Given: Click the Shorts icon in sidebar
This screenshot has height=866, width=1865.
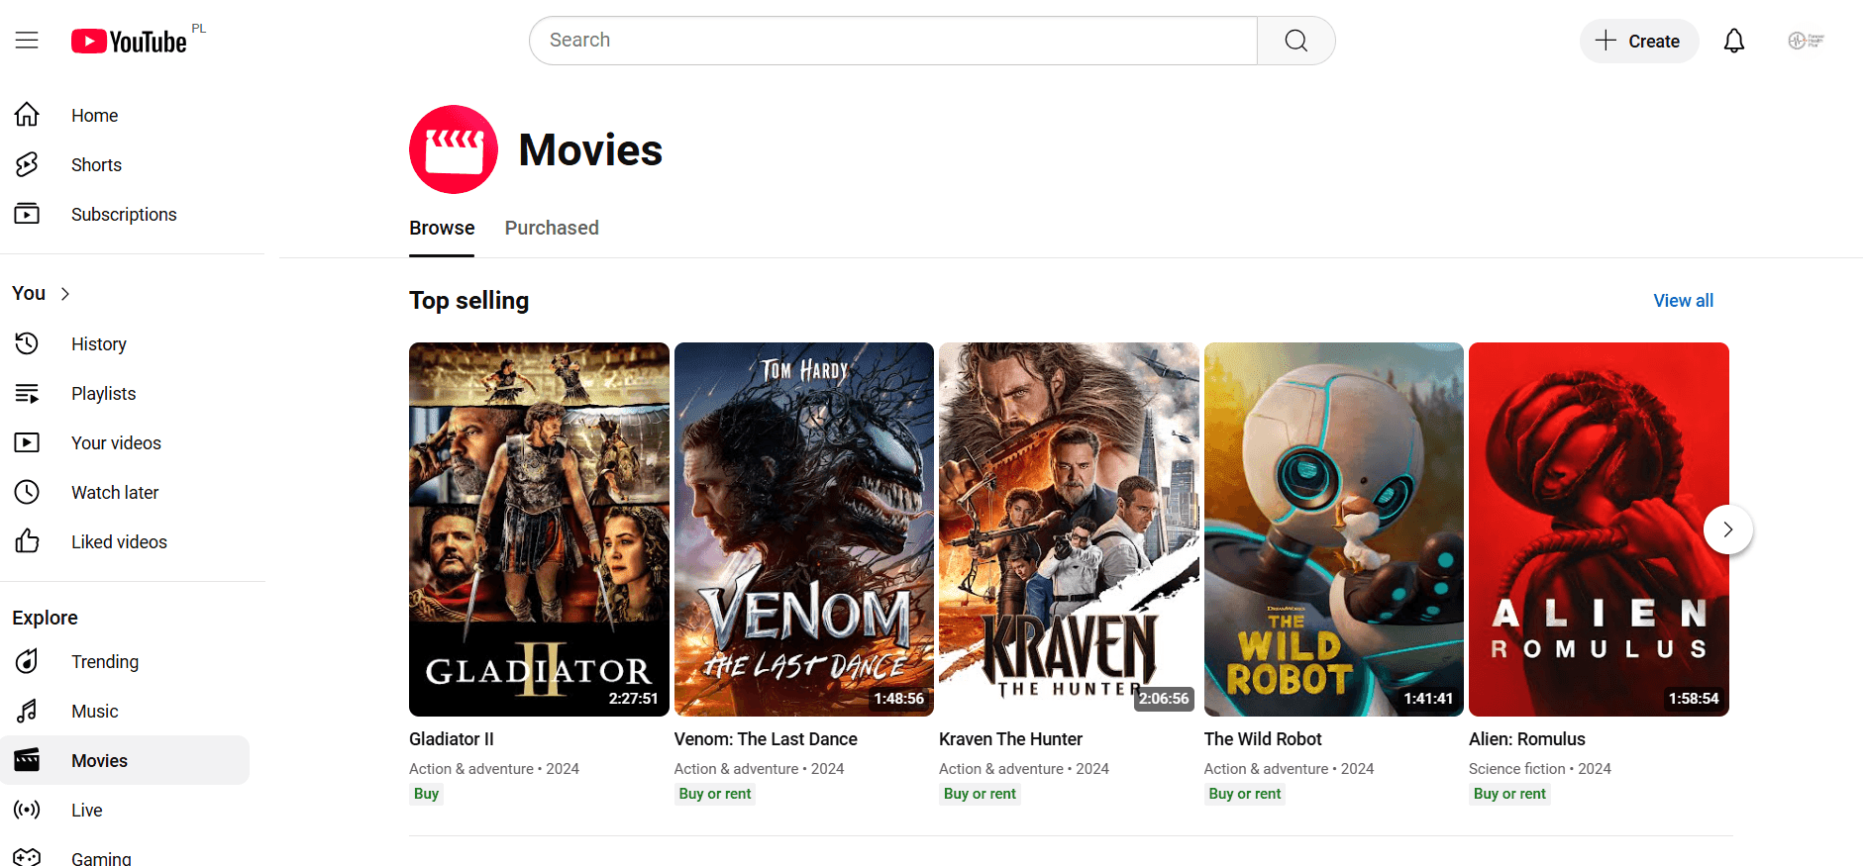Looking at the screenshot, I should coord(27,164).
